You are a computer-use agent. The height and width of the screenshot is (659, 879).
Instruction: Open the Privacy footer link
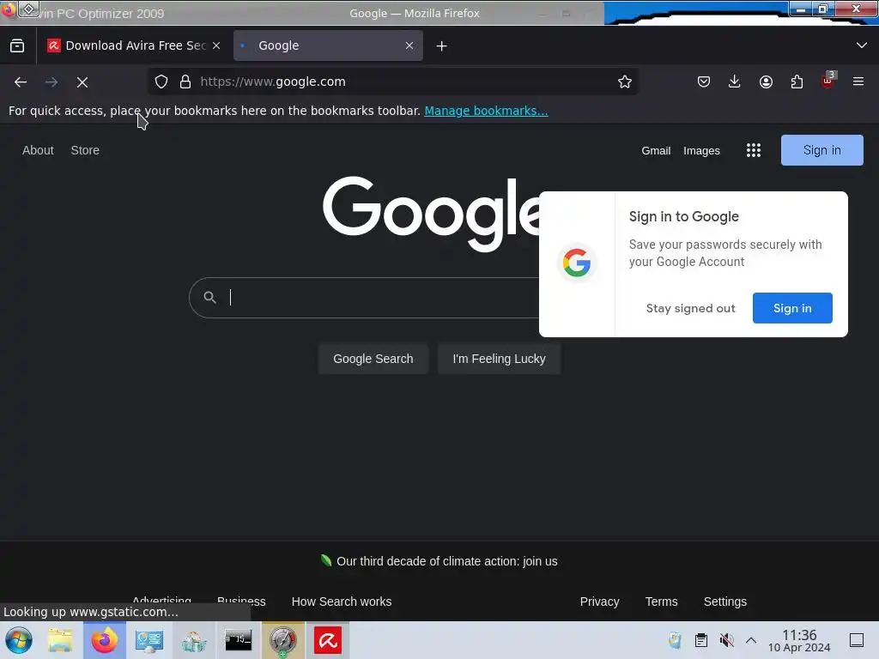click(599, 602)
